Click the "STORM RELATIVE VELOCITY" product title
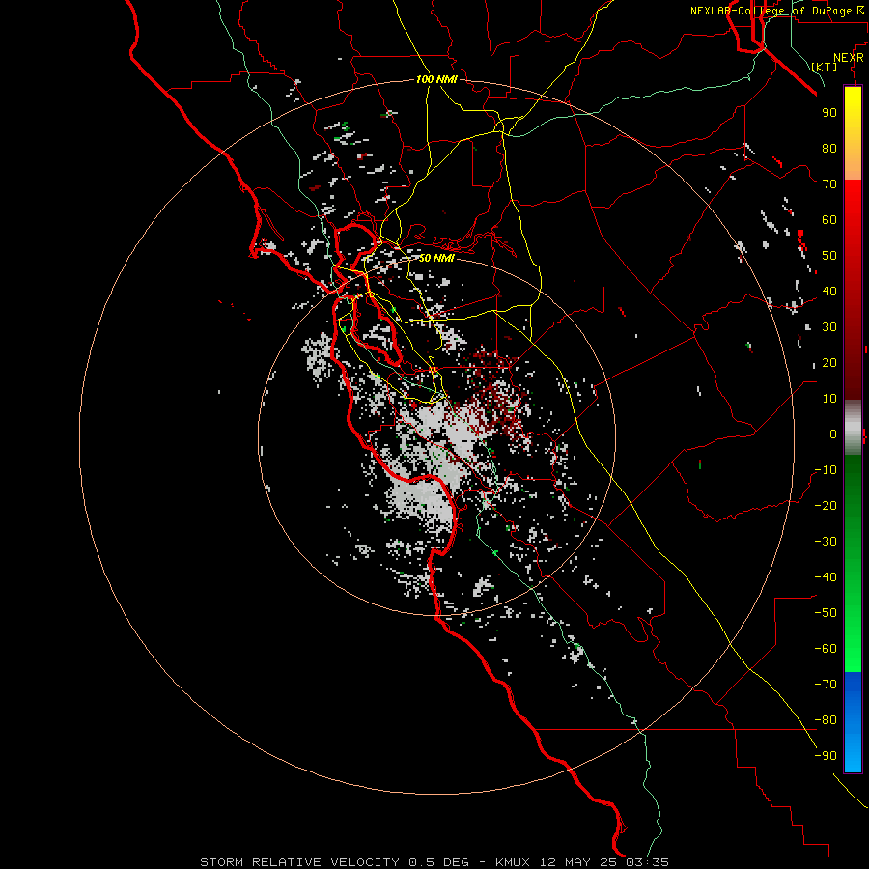 point(300,862)
